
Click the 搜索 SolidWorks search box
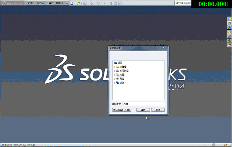(x=183, y=3)
